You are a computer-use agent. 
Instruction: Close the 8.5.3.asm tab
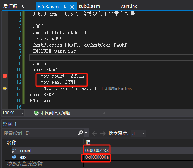point(72,7)
